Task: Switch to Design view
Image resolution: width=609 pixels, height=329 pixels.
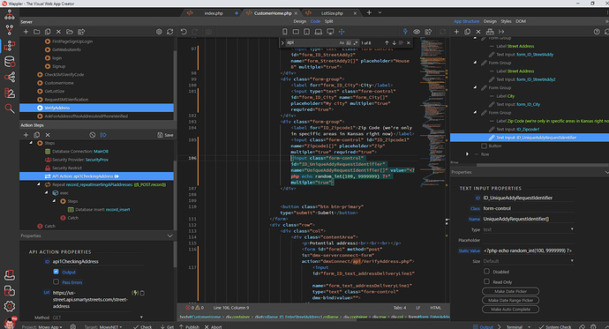Action: tap(299, 21)
